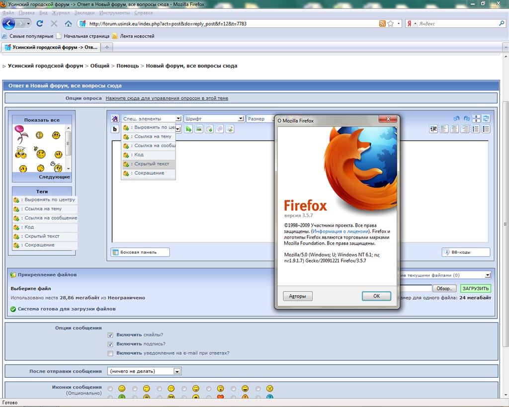Go to the browser home page
509x407 pixels.
click(68, 23)
